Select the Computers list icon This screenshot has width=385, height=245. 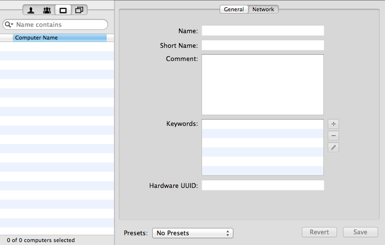[63, 10]
